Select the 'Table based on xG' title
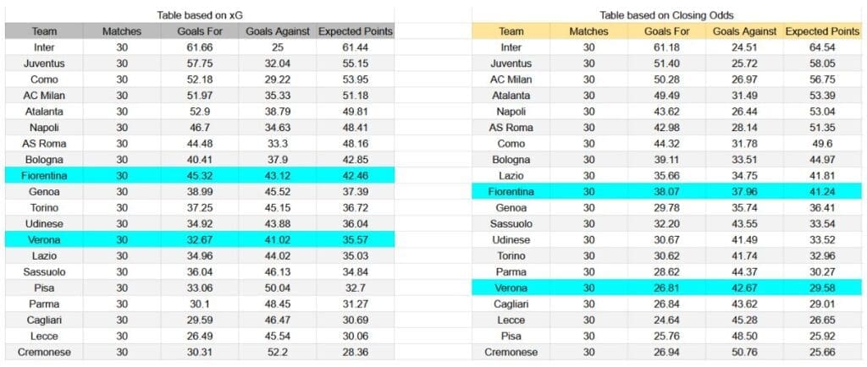The height and width of the screenshot is (367, 867). [200, 15]
